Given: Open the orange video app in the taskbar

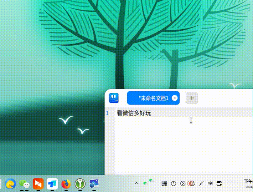Looking at the screenshot, I should (38, 184).
